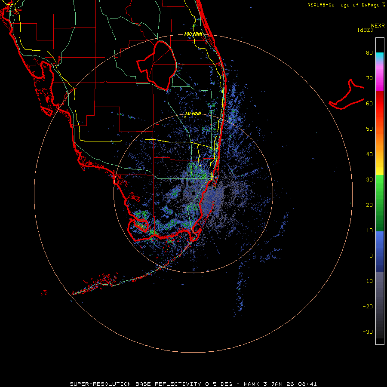Image resolution: width=387 pixels, height=387 pixels.
Task: Click the -30 dBZ scale value
Action: (x=368, y=332)
